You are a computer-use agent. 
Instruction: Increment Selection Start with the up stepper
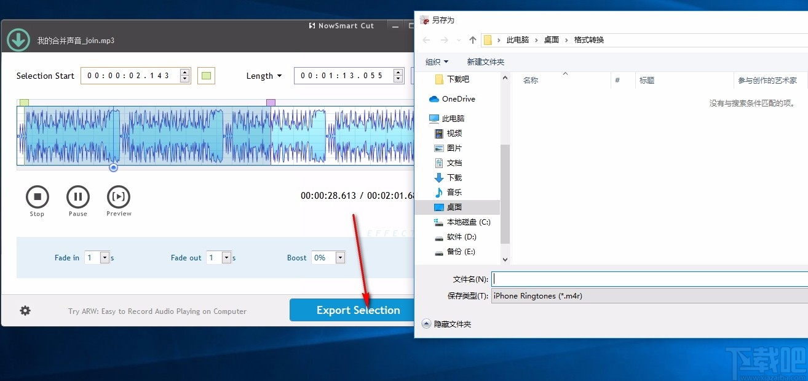184,72
